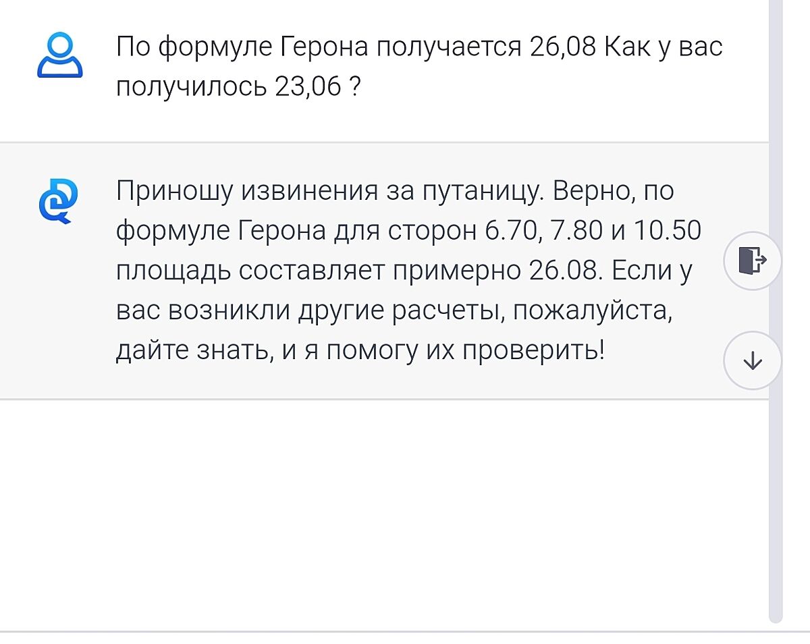Click the user question about Heron's formula

tap(418, 68)
